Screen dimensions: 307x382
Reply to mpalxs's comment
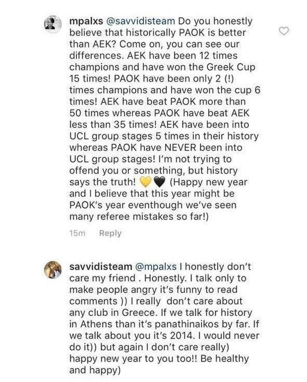pos(110,233)
